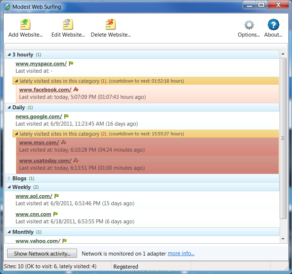The height and width of the screenshot is (274, 292).
Task: Collapse the Monthly category
Action: click(x=9, y=232)
